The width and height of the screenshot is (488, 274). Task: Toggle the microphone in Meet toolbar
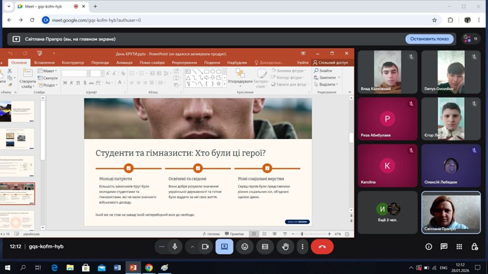tap(175, 246)
